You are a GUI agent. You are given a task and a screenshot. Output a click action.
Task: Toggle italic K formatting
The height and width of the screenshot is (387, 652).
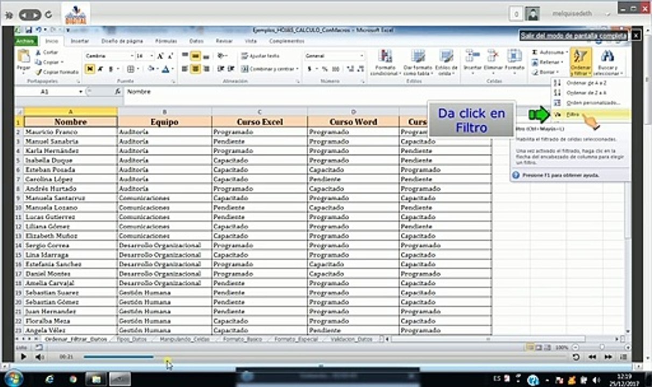100,69
